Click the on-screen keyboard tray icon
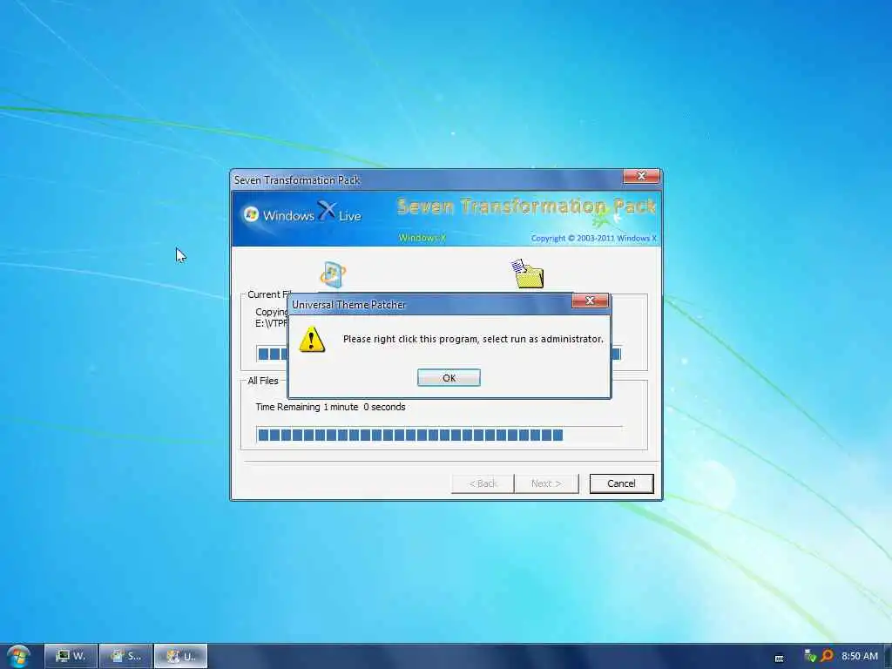 click(780, 659)
